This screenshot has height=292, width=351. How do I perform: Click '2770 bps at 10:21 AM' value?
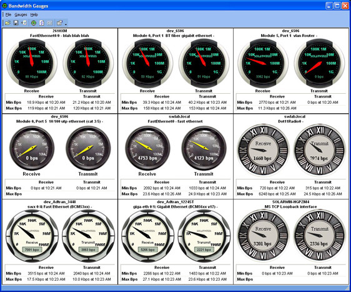(x=277, y=103)
